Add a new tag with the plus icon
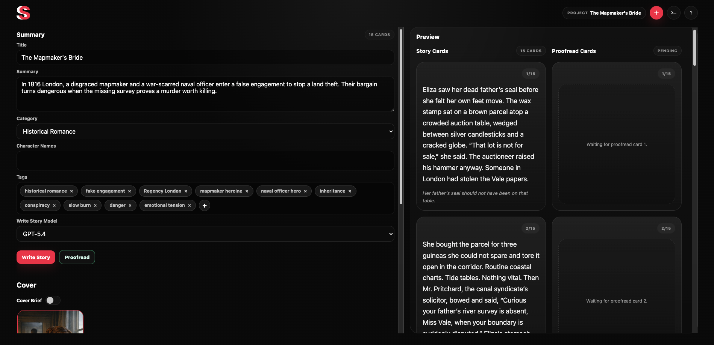The width and height of the screenshot is (714, 345). coord(205,205)
